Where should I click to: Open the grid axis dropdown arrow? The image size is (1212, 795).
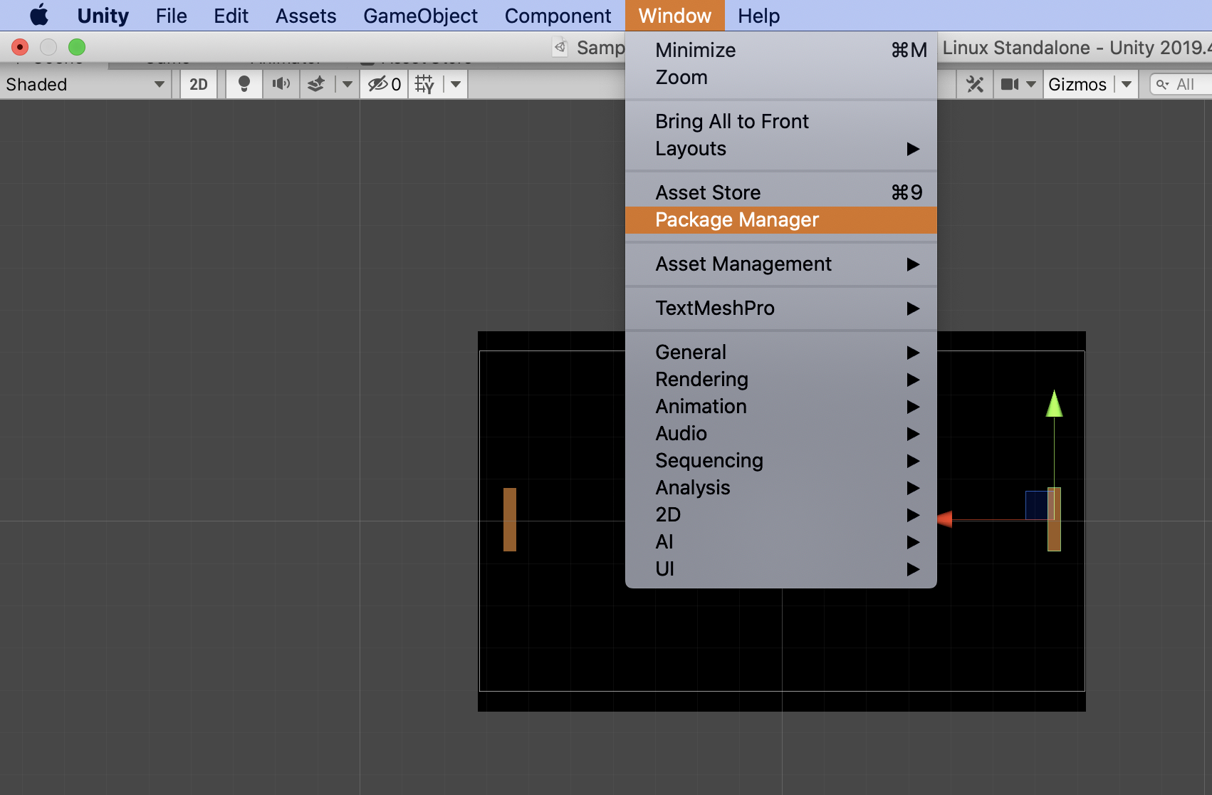click(456, 84)
